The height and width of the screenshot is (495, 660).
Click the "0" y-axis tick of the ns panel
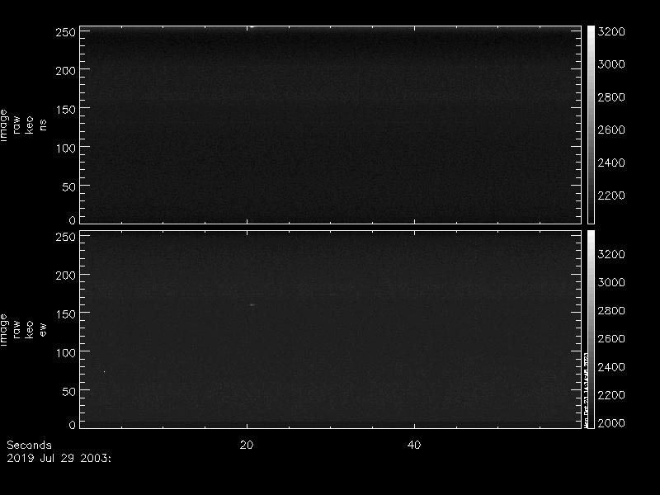pyautogui.click(x=73, y=219)
